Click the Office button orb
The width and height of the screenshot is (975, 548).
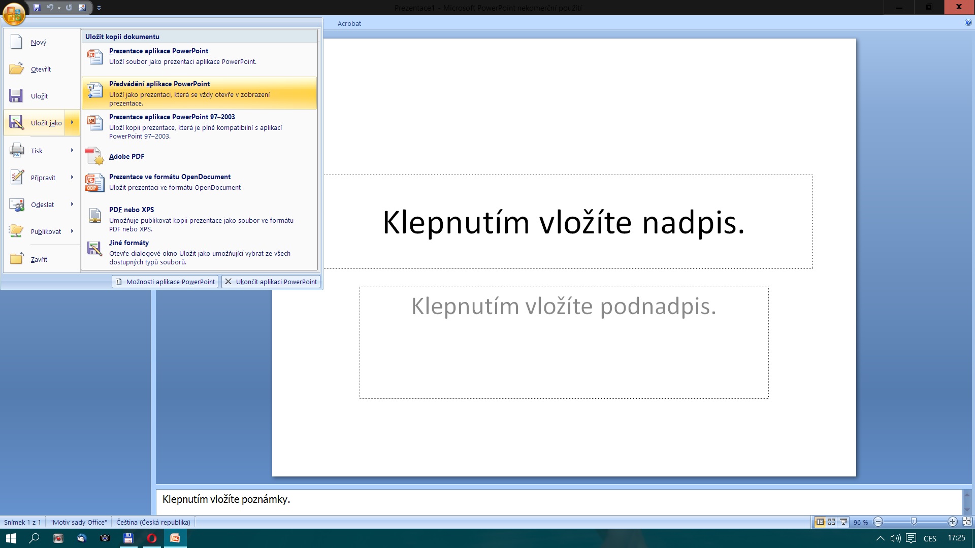14,13
